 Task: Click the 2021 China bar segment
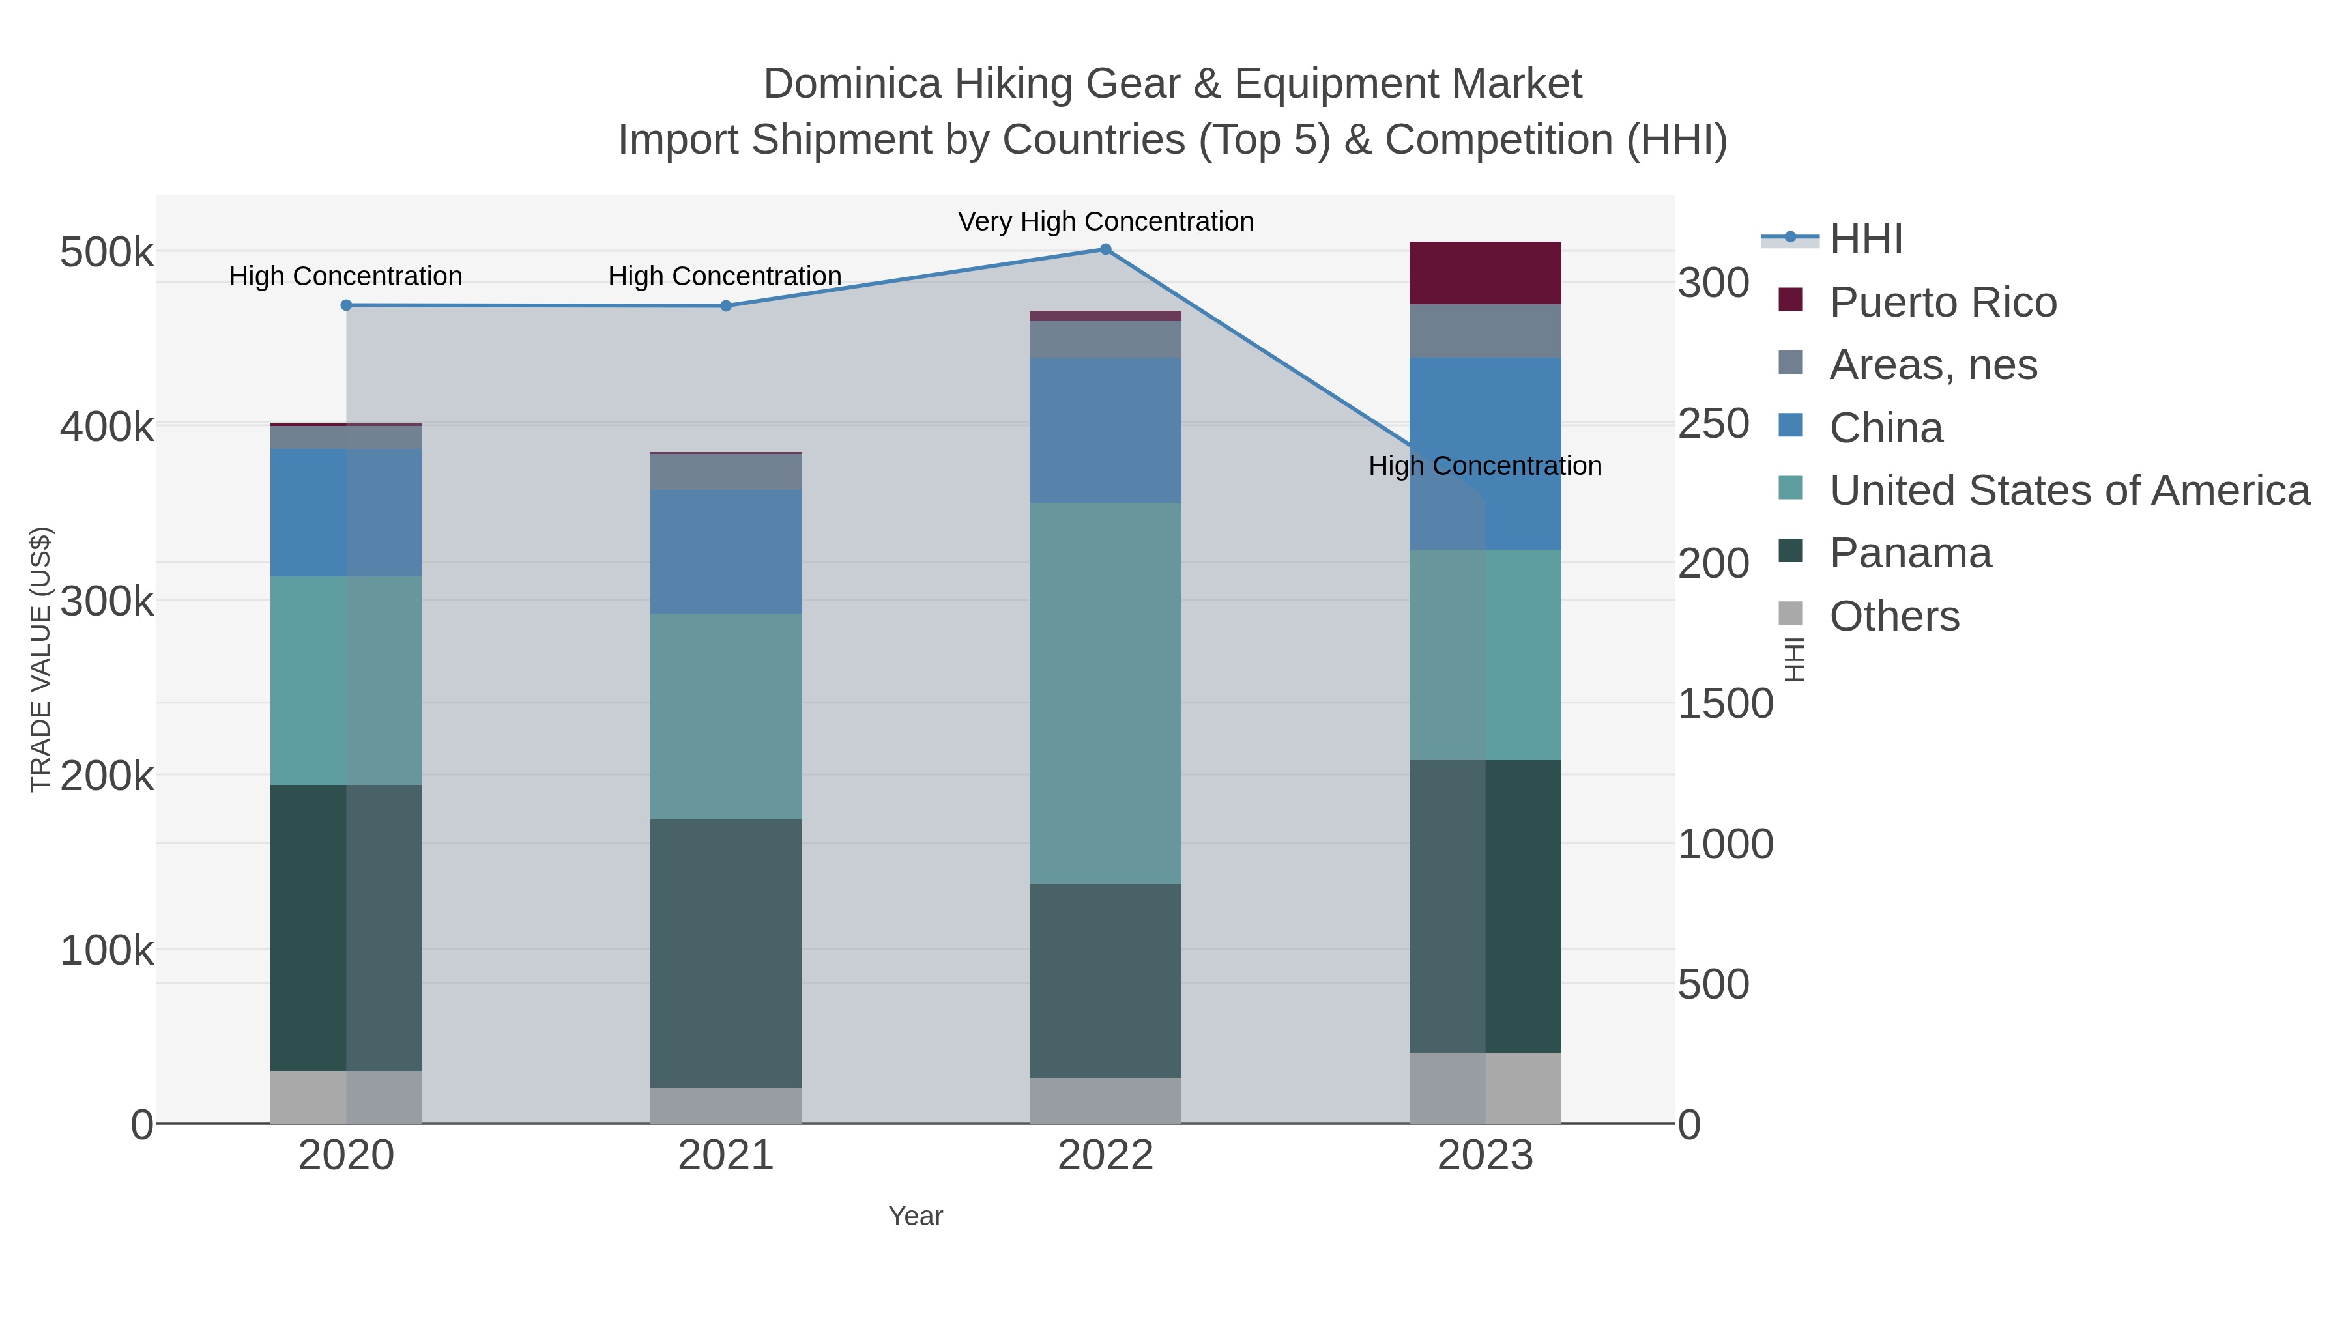[726, 552]
